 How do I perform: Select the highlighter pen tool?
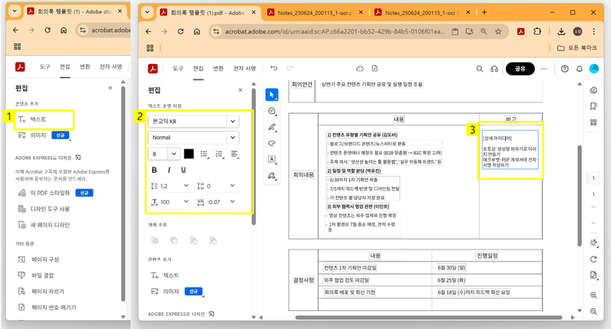pyautogui.click(x=272, y=127)
